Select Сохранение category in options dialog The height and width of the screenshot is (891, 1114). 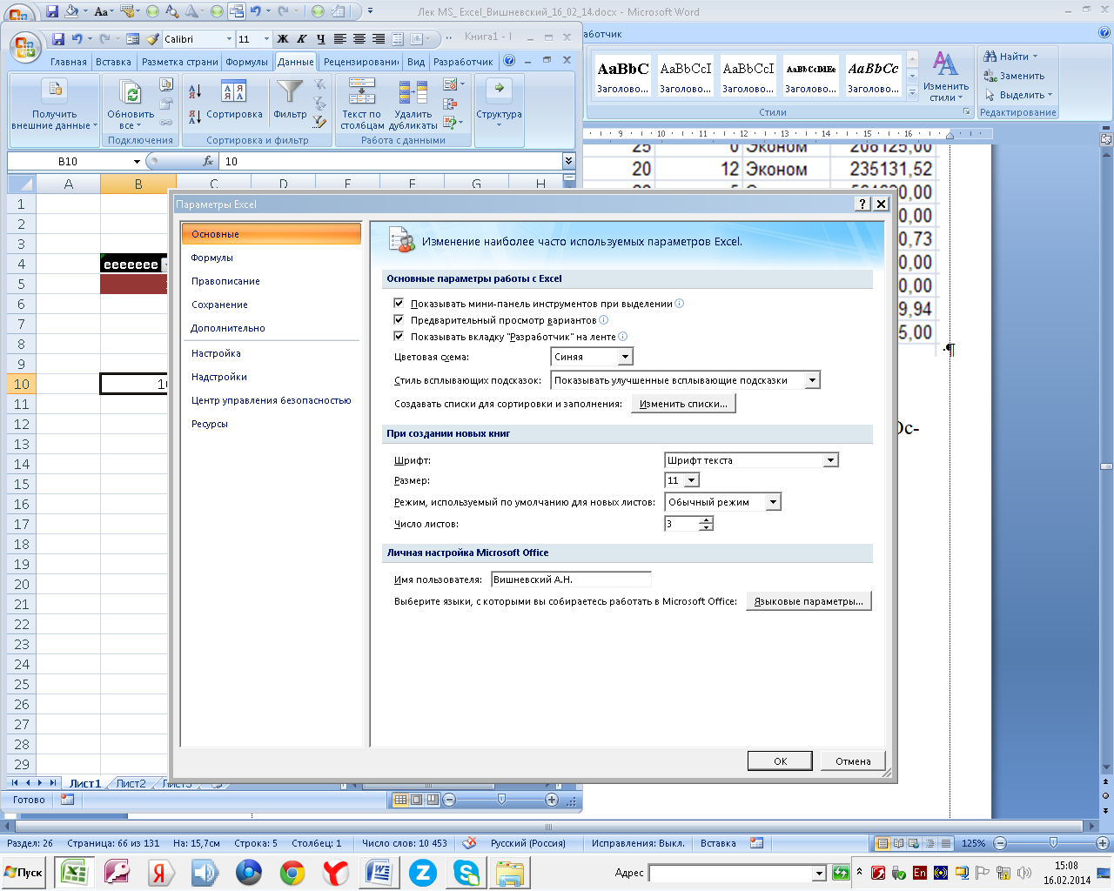pyautogui.click(x=219, y=305)
